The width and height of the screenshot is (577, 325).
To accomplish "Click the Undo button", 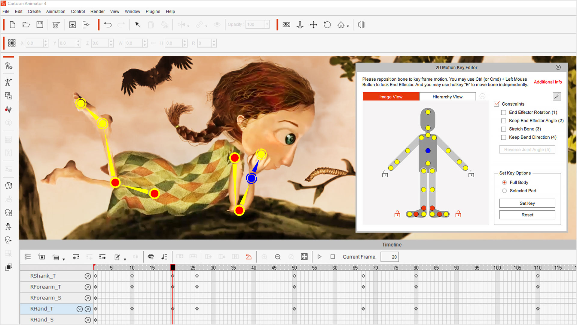I will [107, 25].
